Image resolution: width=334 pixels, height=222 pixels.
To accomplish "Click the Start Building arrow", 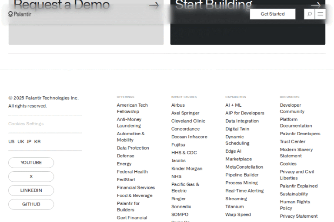I will 316,5.
